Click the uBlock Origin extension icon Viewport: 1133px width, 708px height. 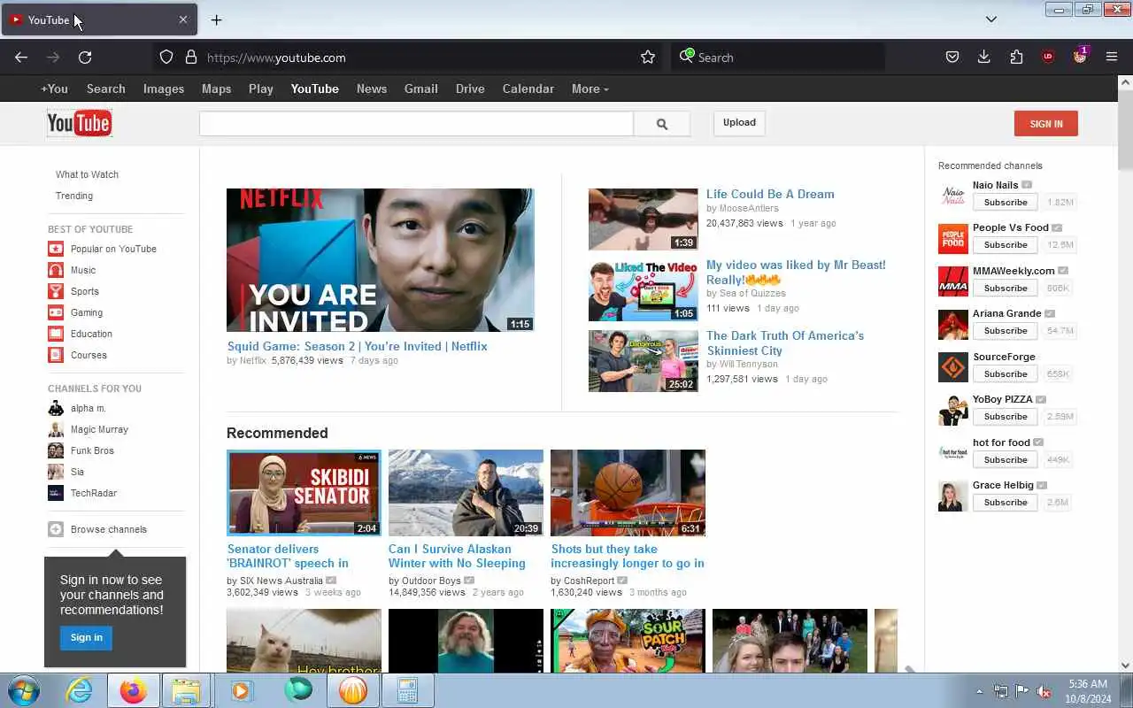(1048, 58)
